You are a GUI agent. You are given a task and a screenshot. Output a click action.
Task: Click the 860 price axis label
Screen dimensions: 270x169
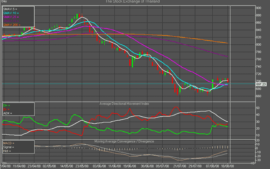click(x=259, y=23)
